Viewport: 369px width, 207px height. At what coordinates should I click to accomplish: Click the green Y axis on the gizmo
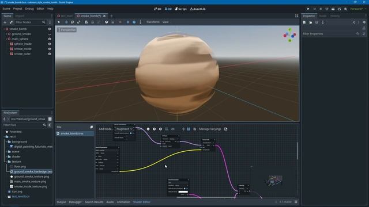[289, 30]
